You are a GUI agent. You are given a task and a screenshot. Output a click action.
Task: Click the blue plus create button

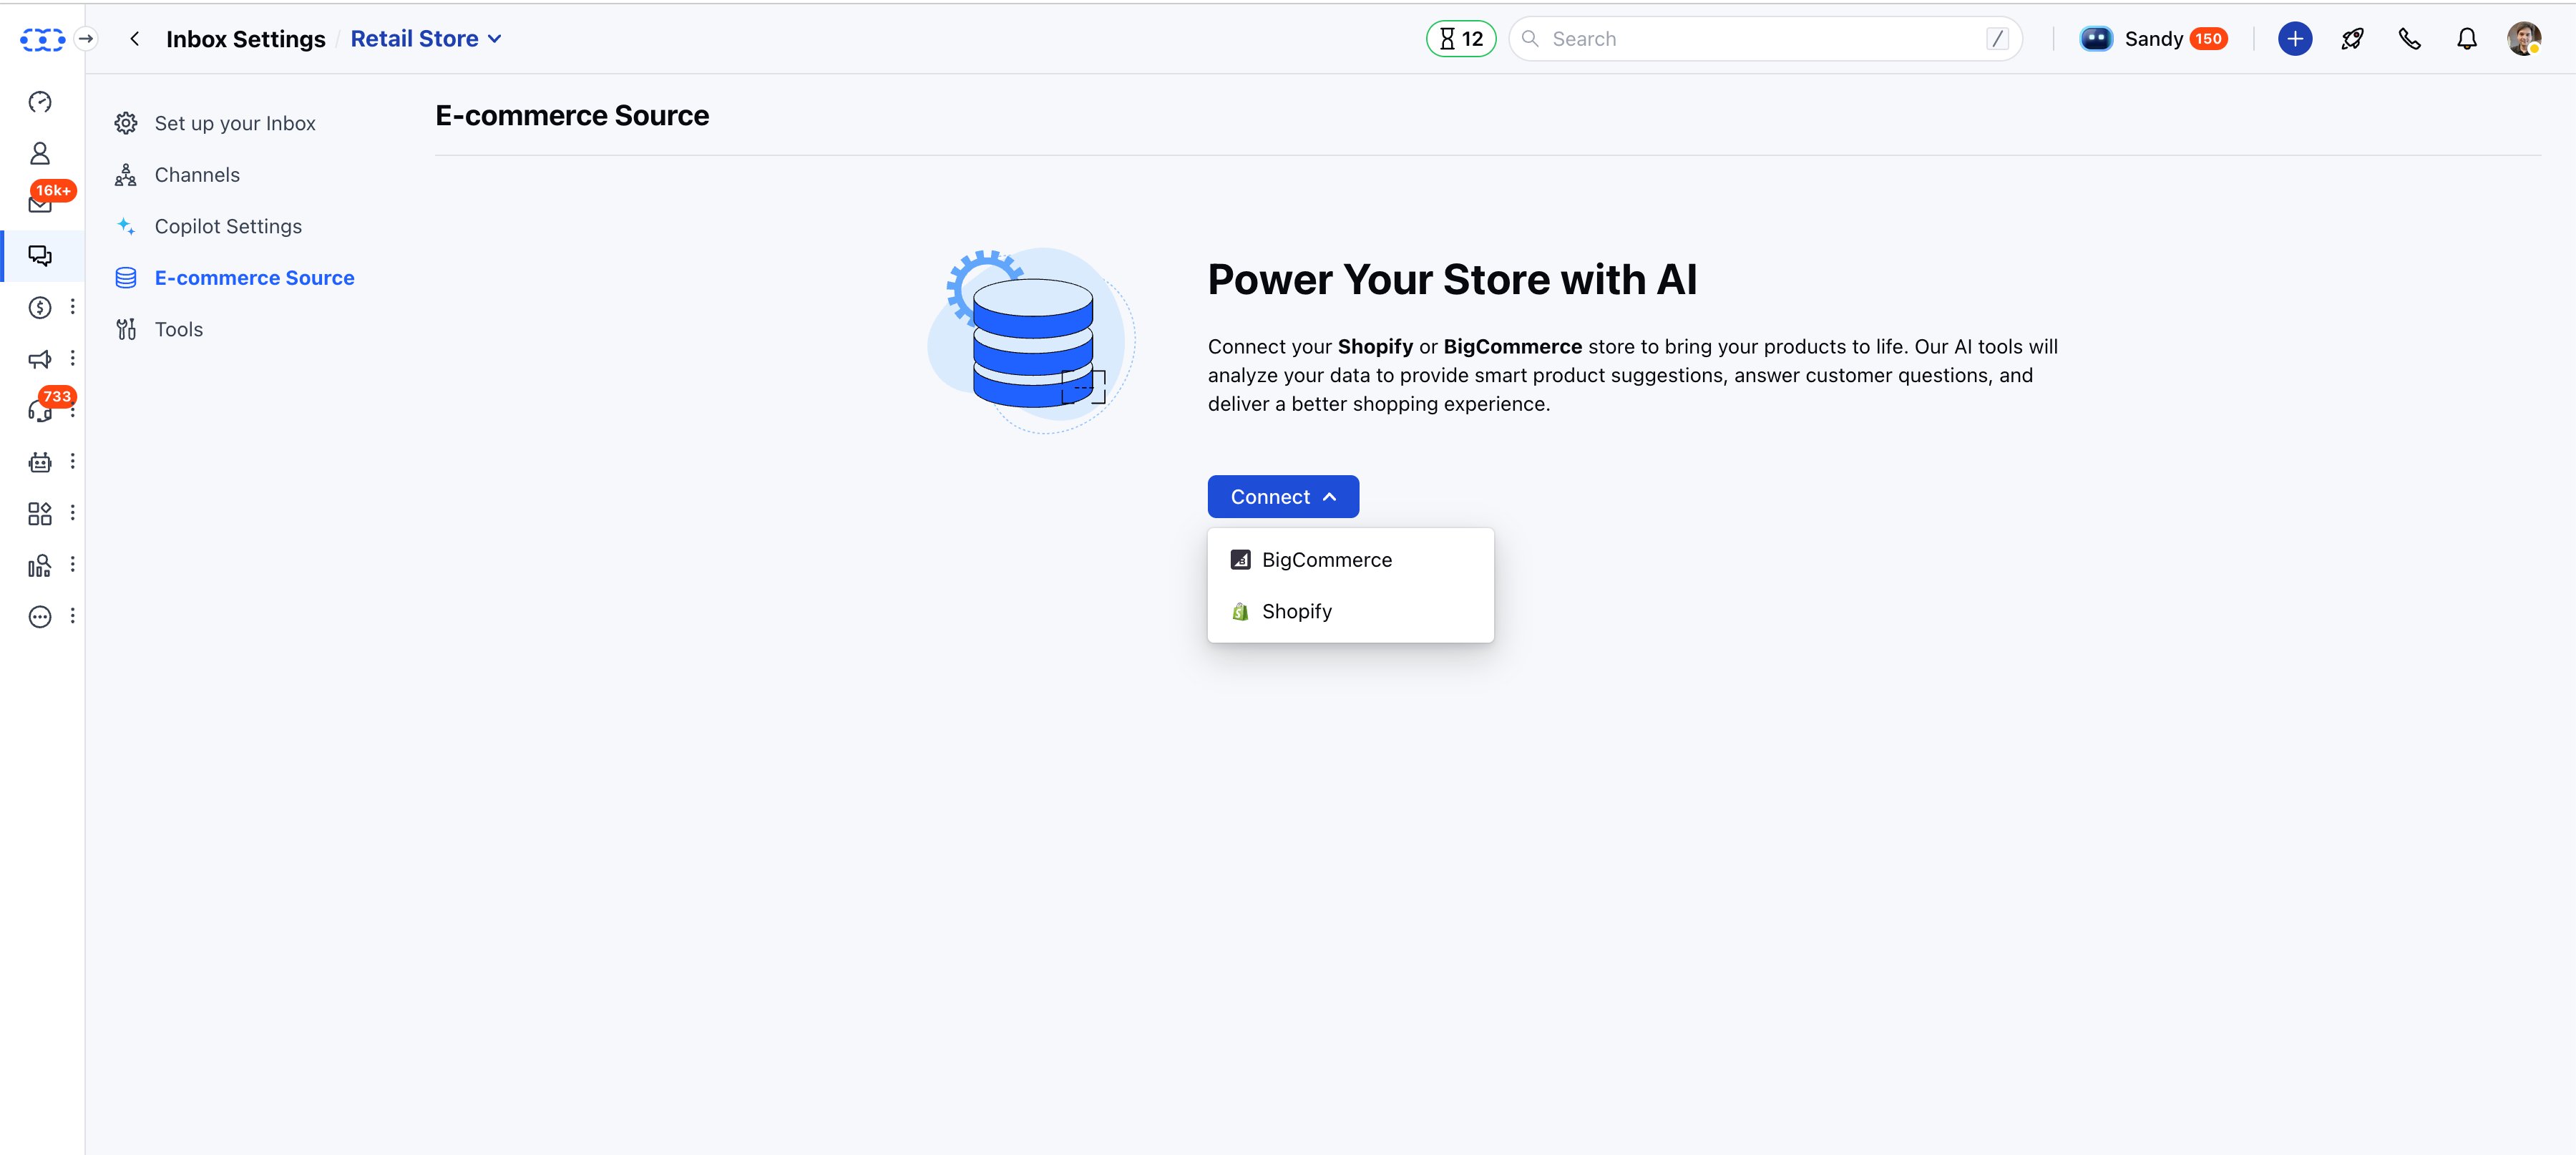tap(2295, 39)
